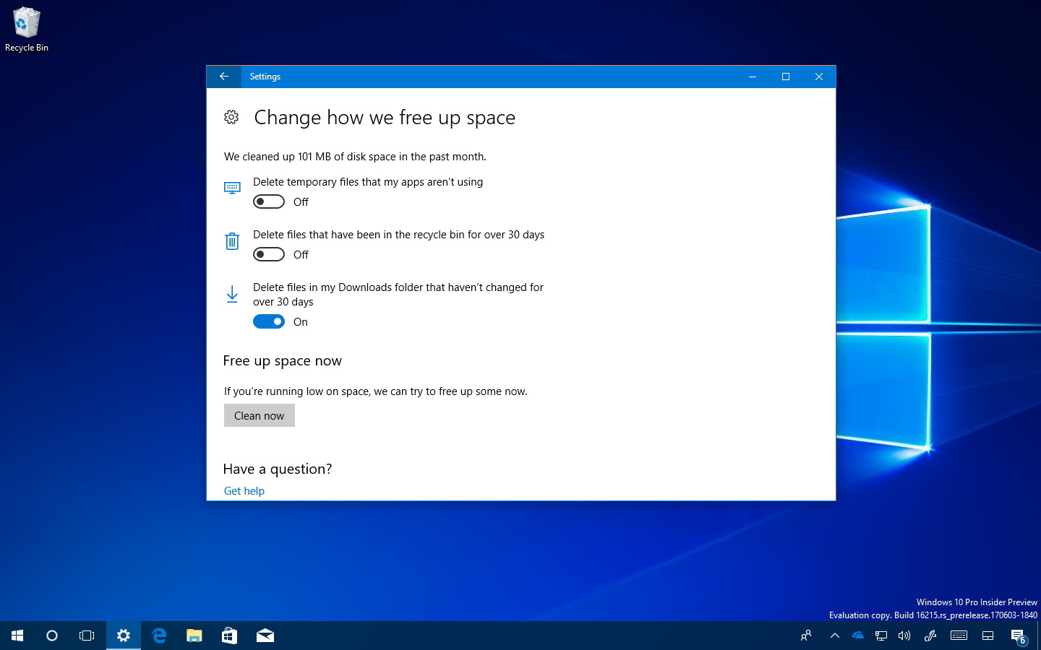
Task: Disable Downloads folder cleanup toggle
Action: tap(269, 321)
